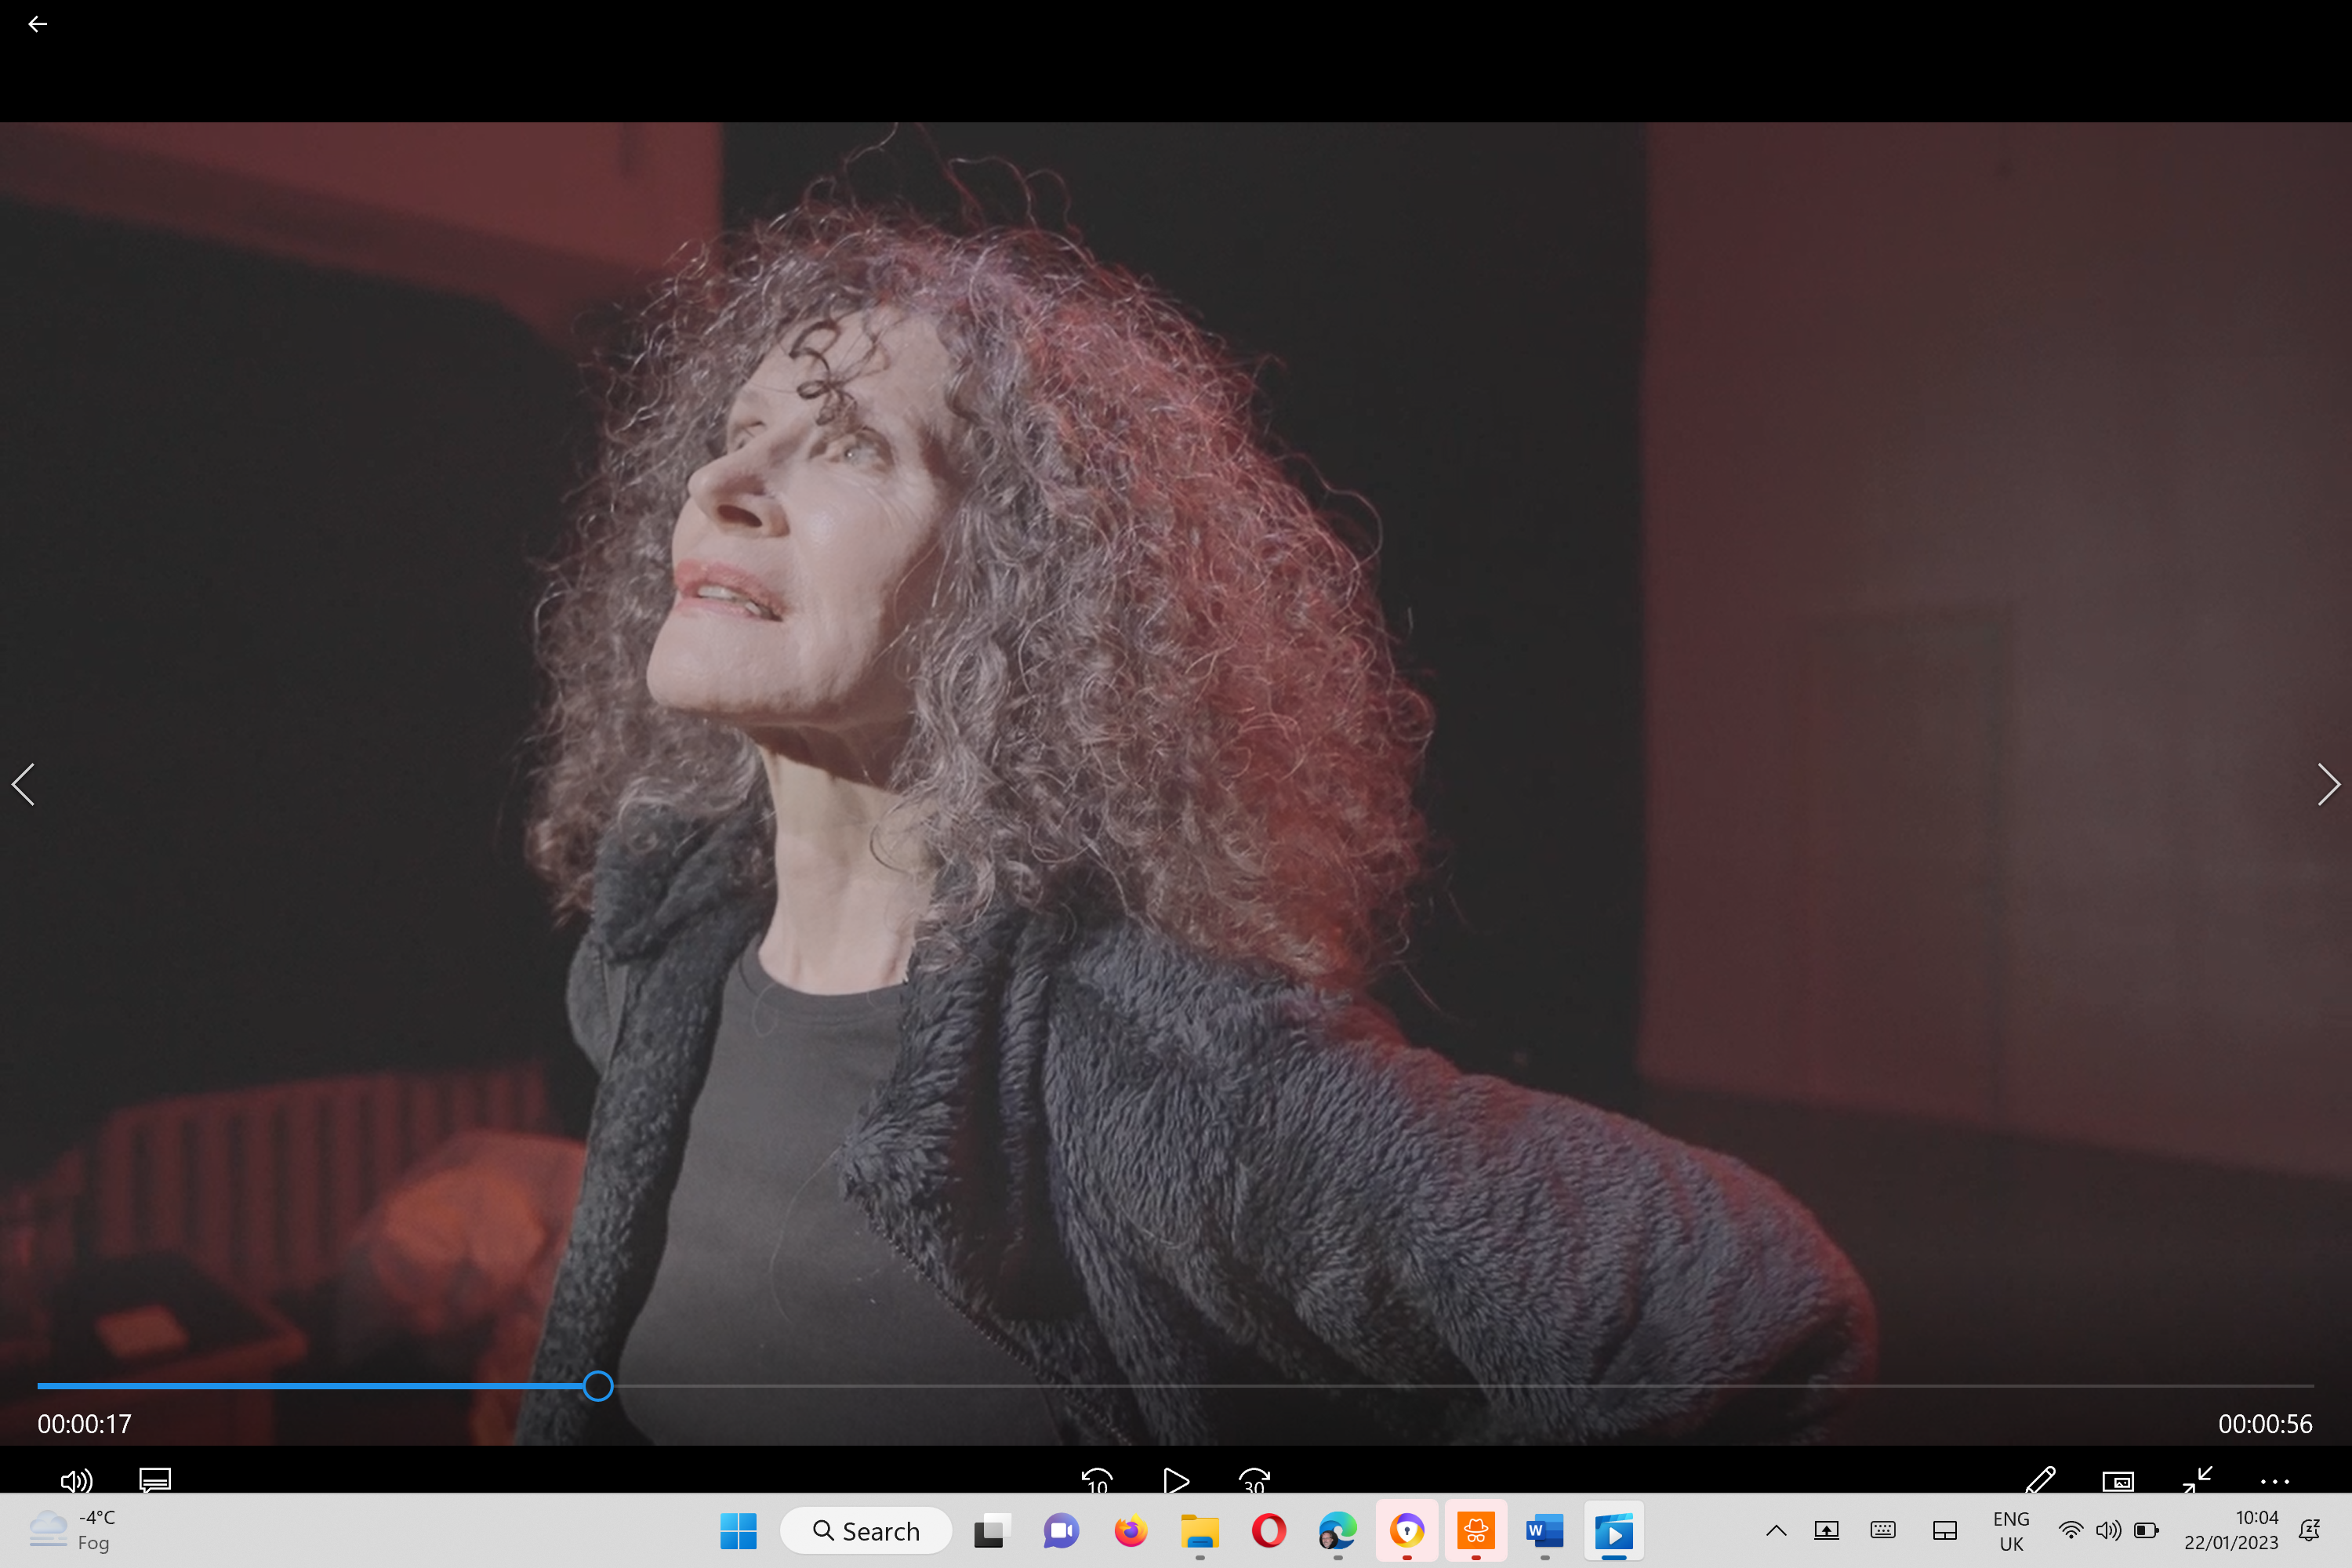
Task: Exit full screen mode
Action: 2197,1480
